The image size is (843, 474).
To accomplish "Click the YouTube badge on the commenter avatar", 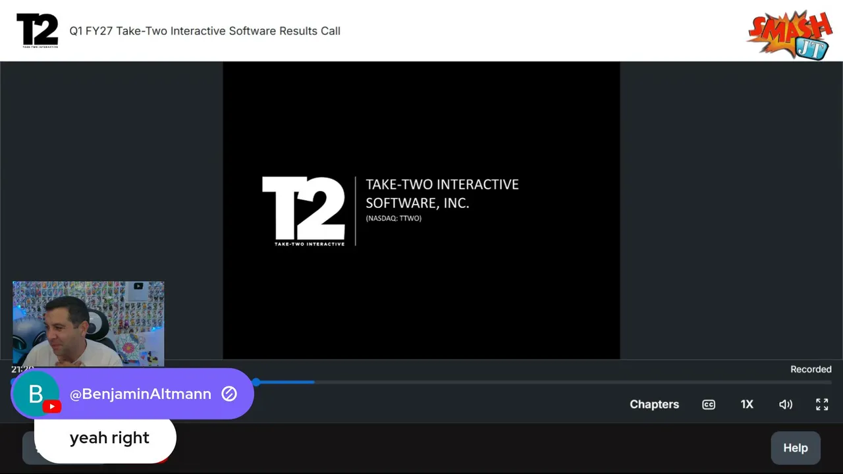I will point(52,406).
